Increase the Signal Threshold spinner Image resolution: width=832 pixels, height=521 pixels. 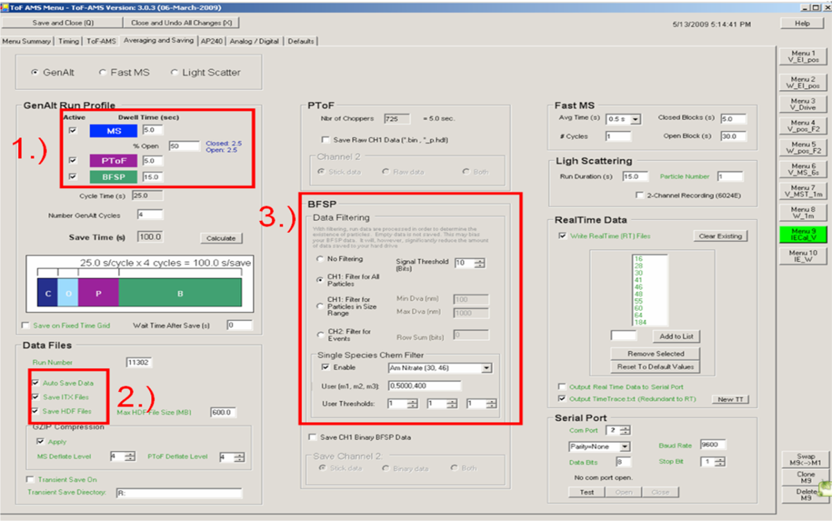[479, 260]
